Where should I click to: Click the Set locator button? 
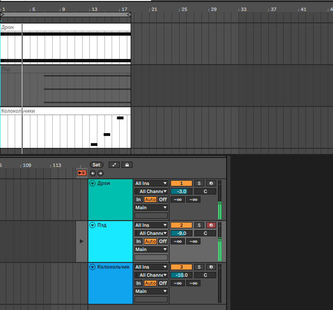point(96,165)
